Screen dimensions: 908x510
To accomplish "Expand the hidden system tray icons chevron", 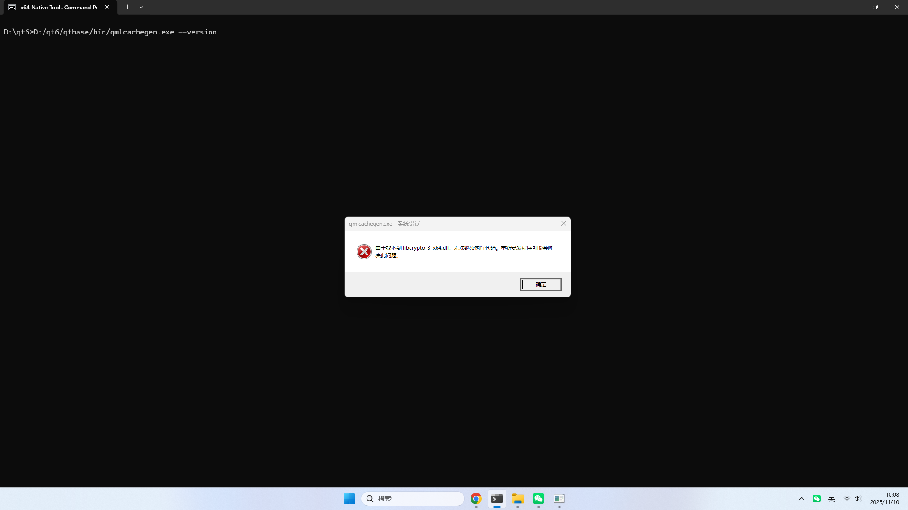I will pos(801,499).
